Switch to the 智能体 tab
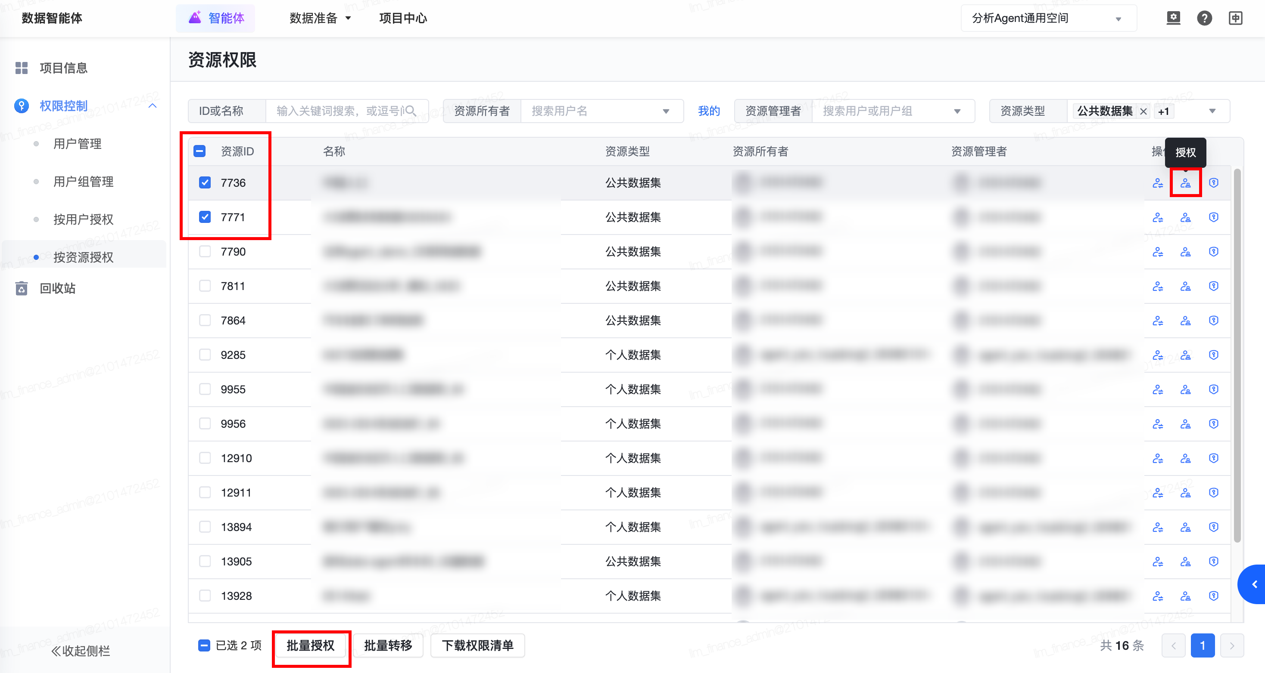 point(215,18)
